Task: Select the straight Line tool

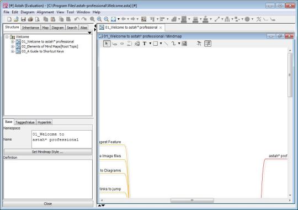Action: coord(166,44)
